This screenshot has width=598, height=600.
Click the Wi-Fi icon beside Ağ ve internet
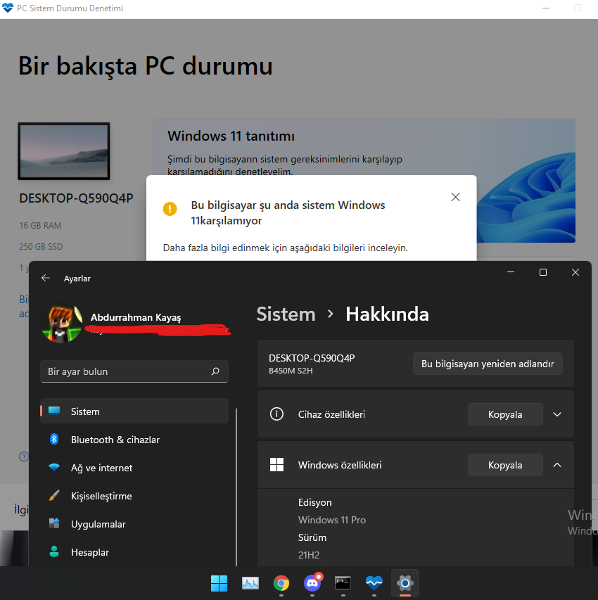point(54,467)
